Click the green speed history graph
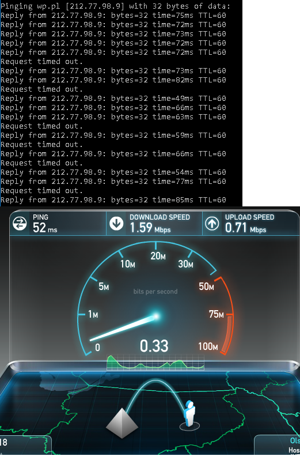 [x=155, y=363]
